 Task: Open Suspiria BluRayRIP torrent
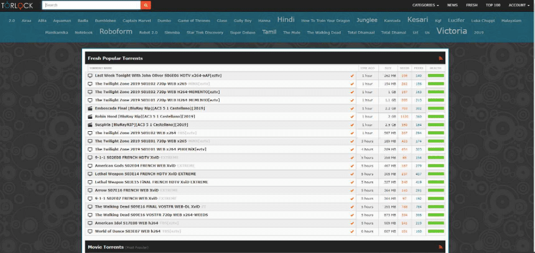tap(142, 125)
